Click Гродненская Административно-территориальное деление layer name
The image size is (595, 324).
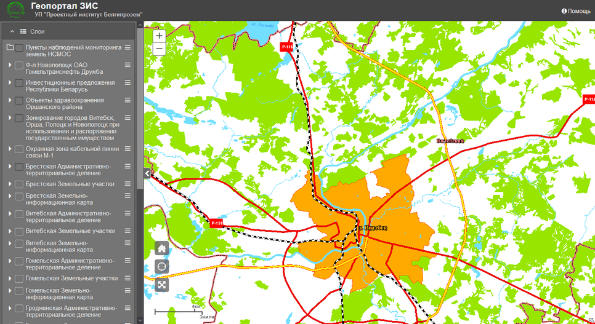(71, 310)
